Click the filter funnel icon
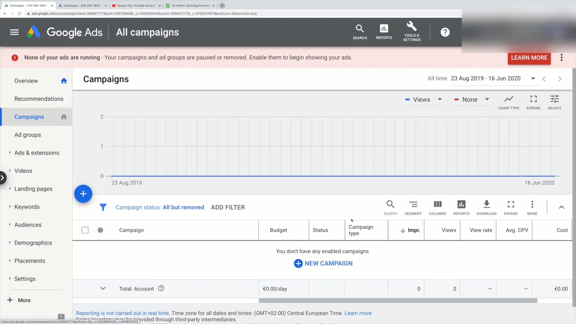This screenshot has height=324, width=576. (x=103, y=207)
